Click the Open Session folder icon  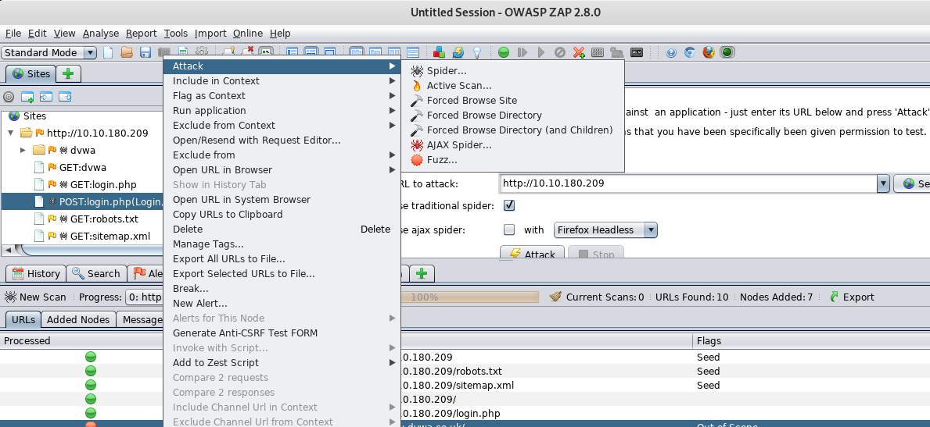pos(127,52)
